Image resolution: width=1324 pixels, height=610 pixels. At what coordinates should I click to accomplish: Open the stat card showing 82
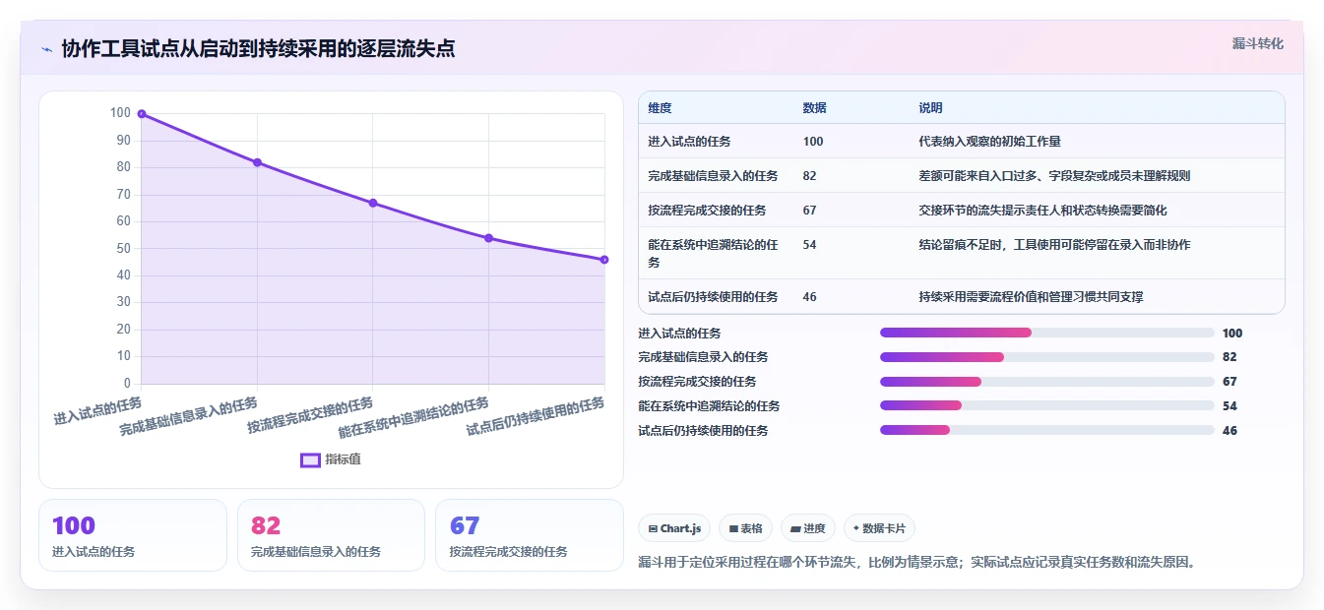[331, 535]
